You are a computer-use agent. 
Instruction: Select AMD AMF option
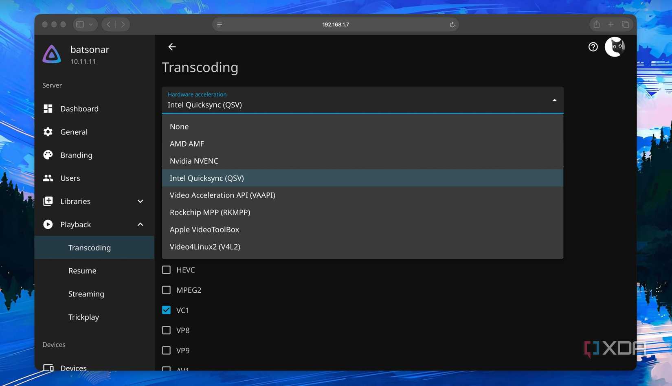(362, 144)
